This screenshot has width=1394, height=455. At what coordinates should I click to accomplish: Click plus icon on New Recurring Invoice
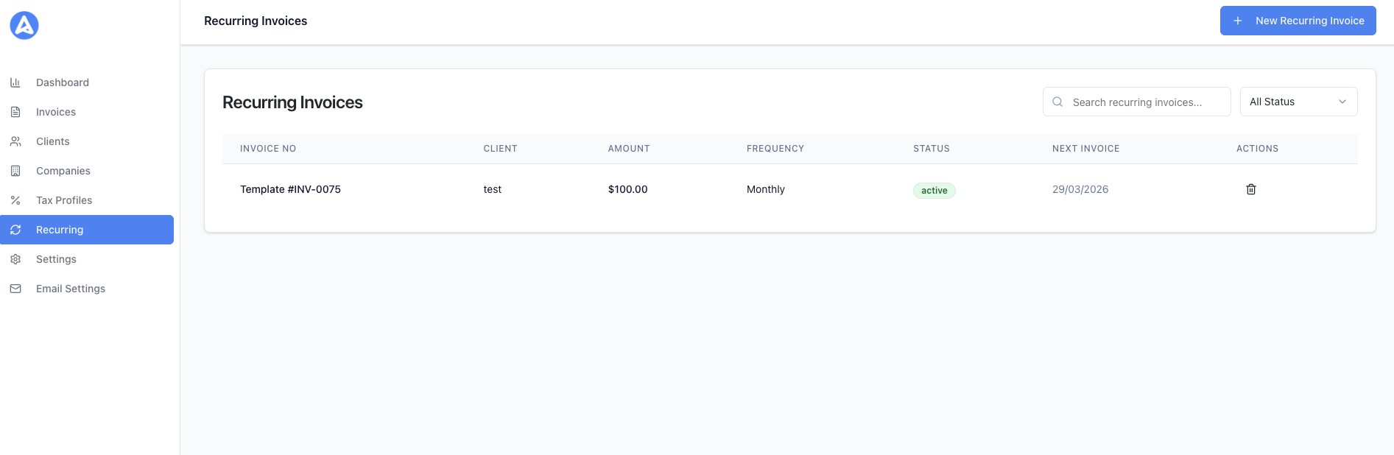(1238, 21)
